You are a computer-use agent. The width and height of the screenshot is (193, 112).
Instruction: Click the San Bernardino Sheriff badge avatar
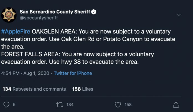pos(9,15)
